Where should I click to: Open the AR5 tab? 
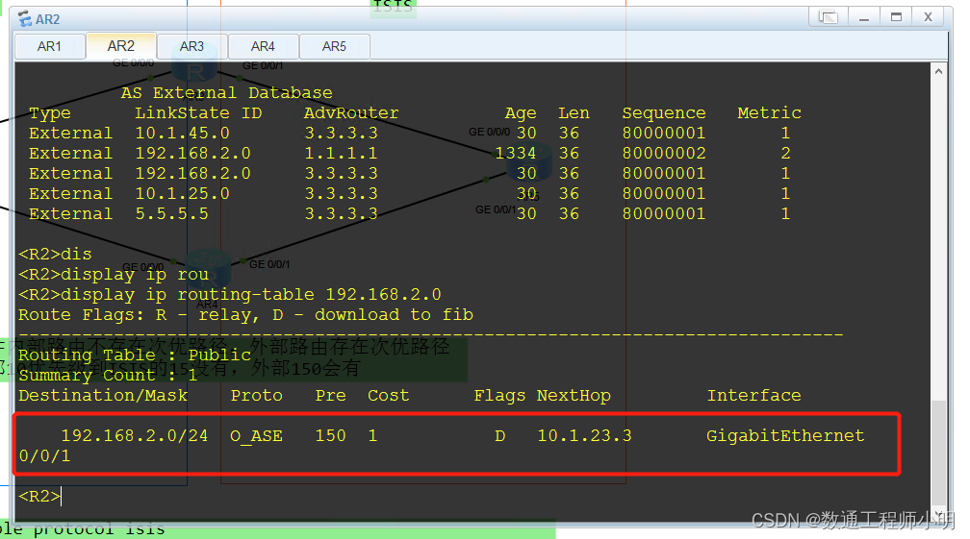pos(334,46)
